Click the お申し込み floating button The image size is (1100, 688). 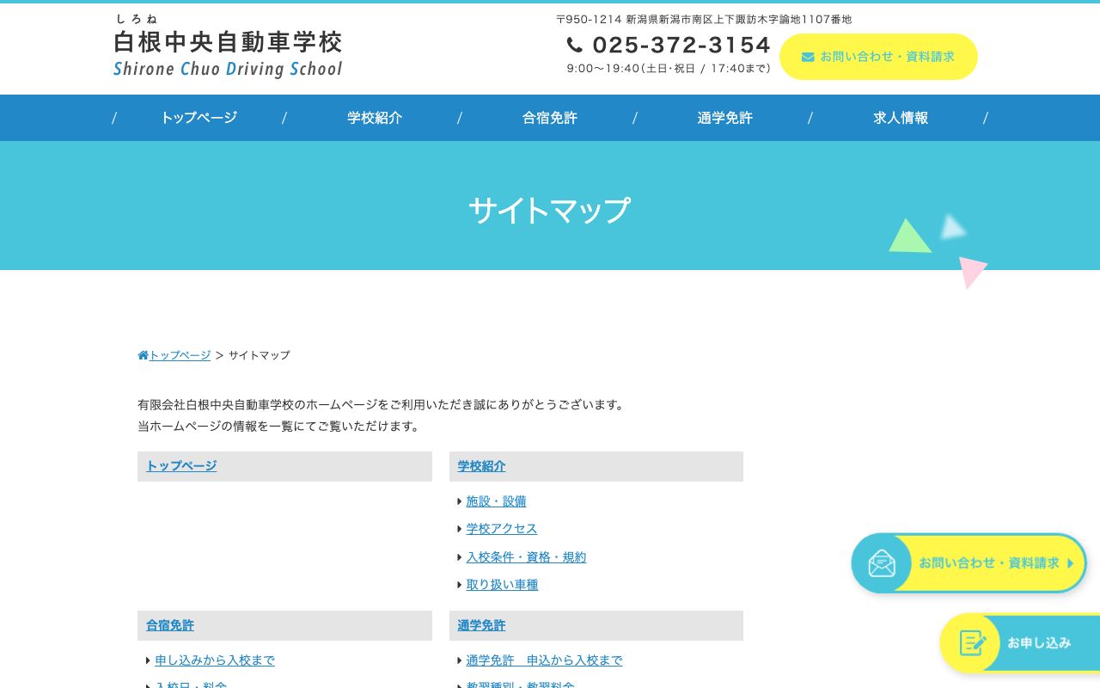coord(1040,642)
